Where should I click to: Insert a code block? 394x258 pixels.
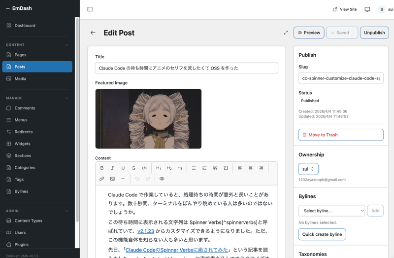(226, 168)
